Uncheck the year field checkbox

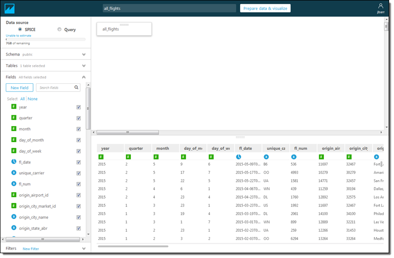click(x=79, y=107)
